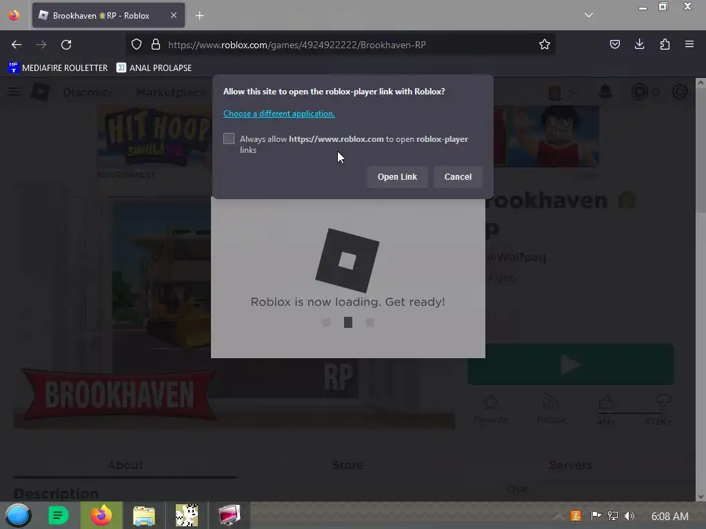Open the network tray icon

click(x=613, y=516)
